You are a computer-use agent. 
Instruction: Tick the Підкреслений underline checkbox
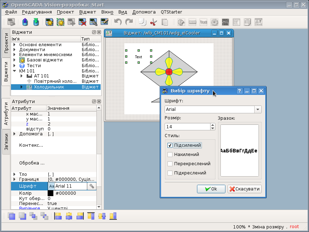170,173
